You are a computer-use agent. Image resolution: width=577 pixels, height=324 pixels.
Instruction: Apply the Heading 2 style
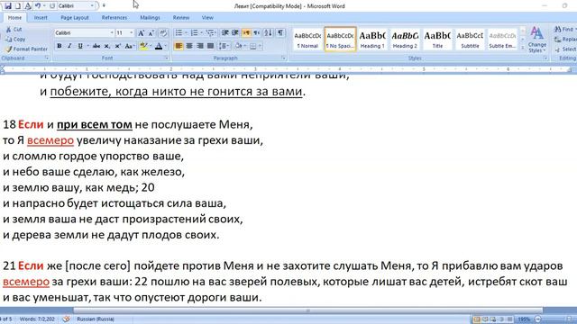point(405,40)
